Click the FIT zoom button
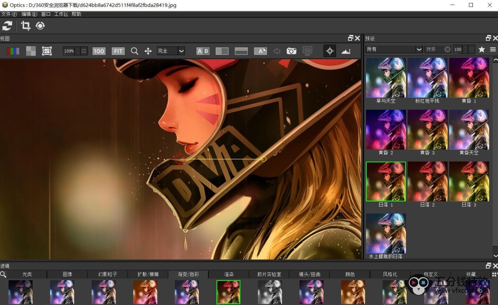Image resolution: width=498 pixels, height=305 pixels. coord(118,51)
